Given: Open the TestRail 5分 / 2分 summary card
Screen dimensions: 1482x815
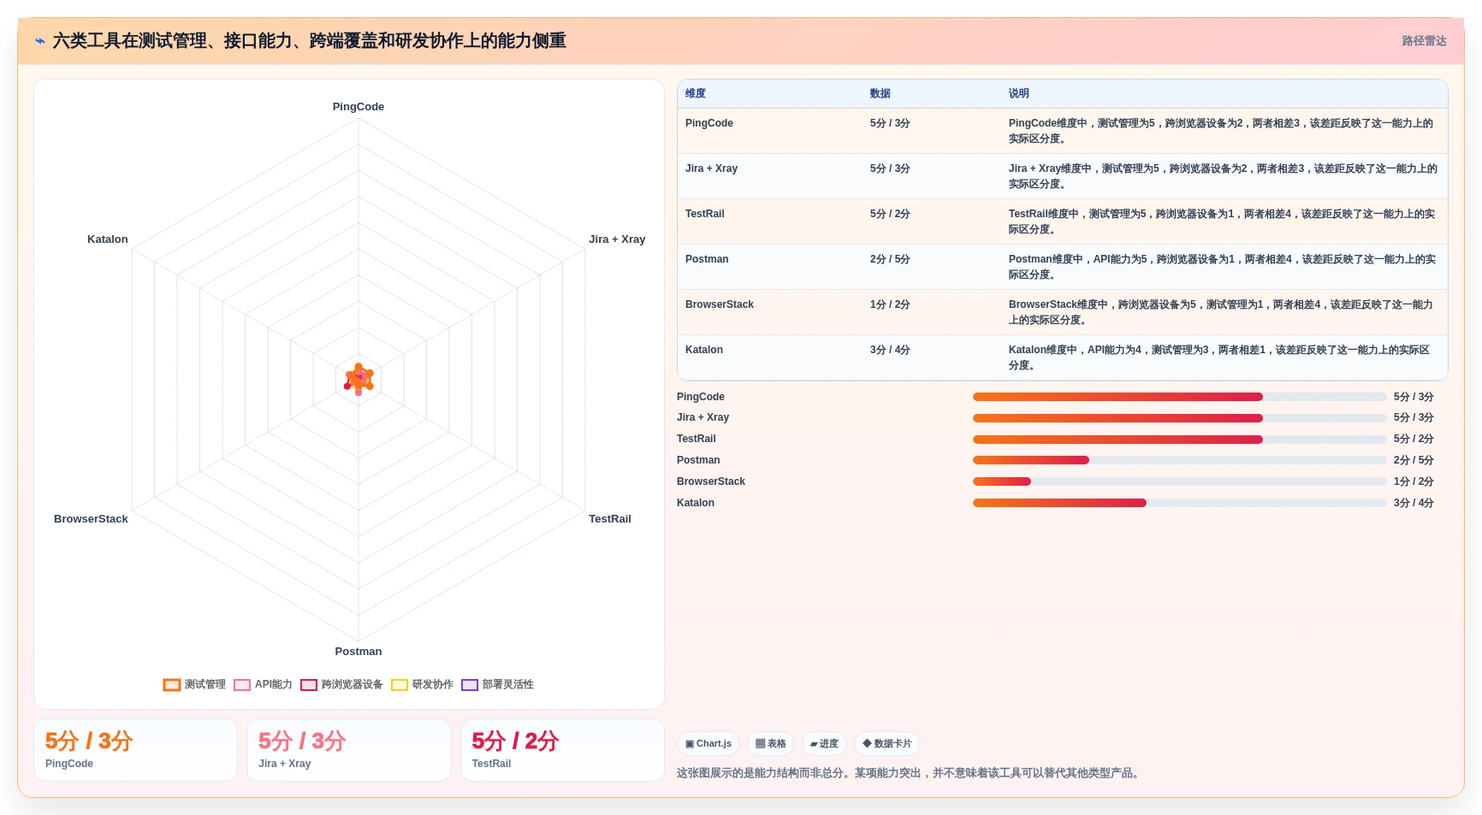Looking at the screenshot, I should pos(562,750).
